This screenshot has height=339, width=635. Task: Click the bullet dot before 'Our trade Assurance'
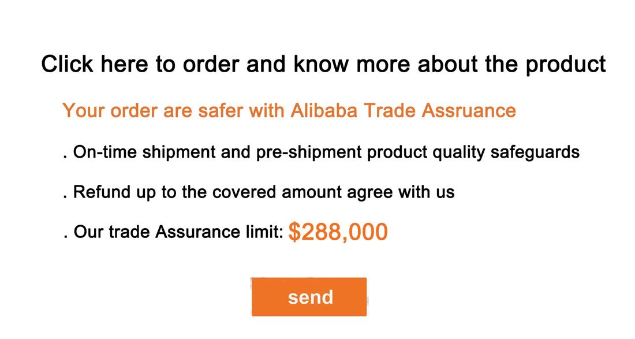tap(65, 237)
